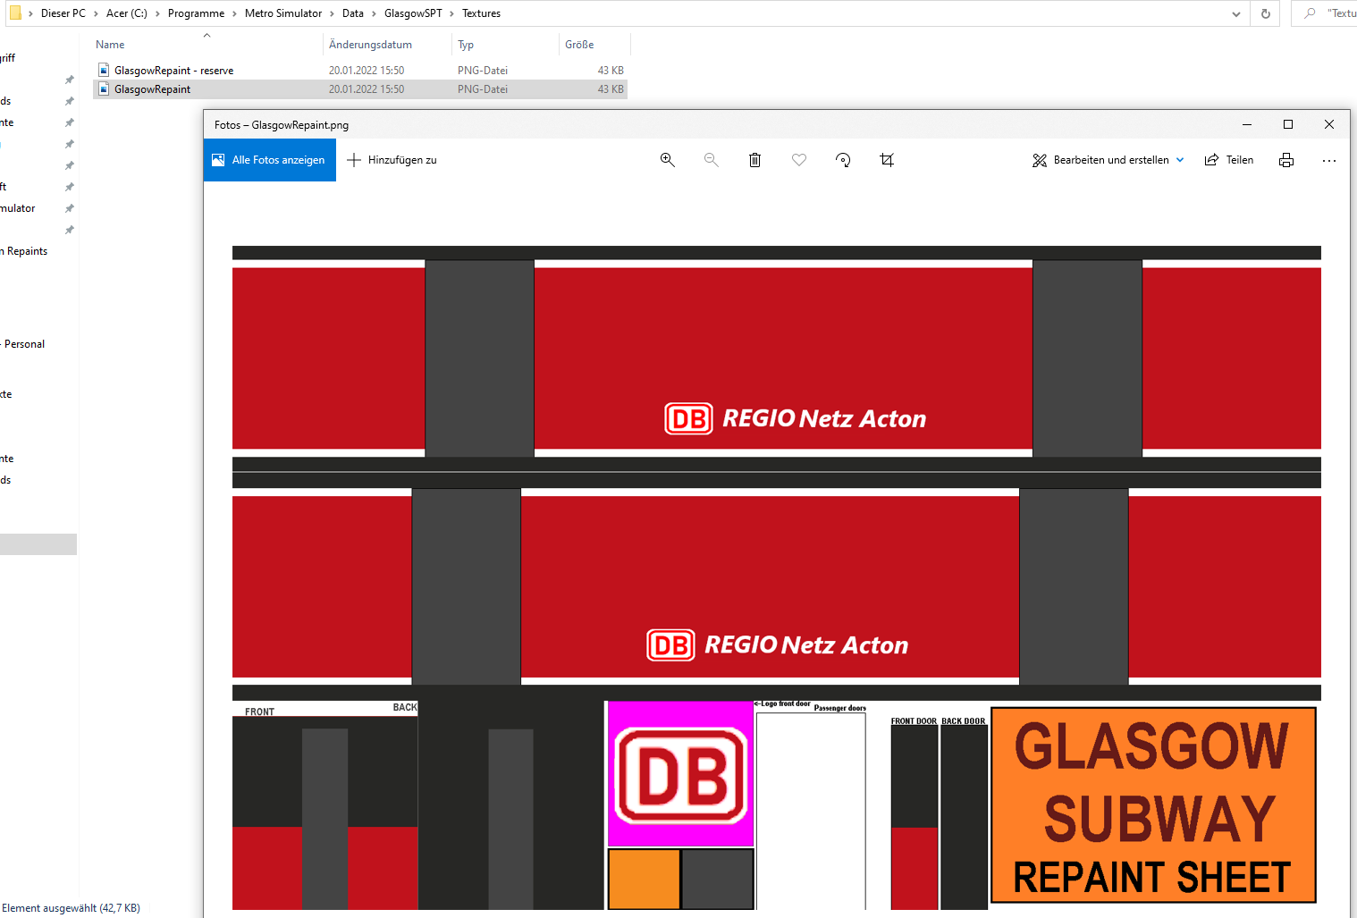The width and height of the screenshot is (1357, 918).
Task: Open Bearbeiten und erstellen dropdown
Action: click(x=1108, y=160)
